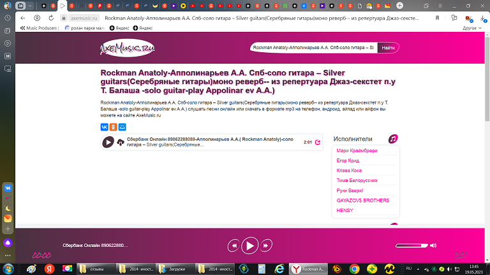Show site security lock info
This screenshot has width=490, height=275.
click(x=63, y=18)
